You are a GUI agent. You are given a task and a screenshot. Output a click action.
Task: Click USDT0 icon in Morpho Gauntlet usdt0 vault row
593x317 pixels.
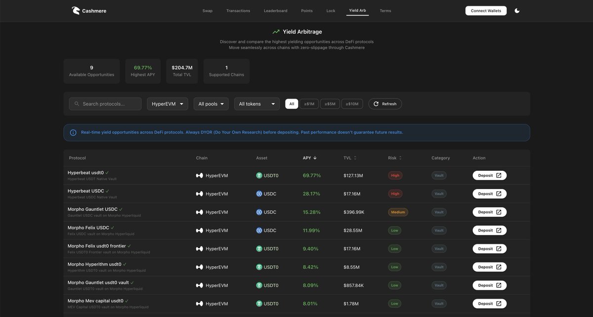click(259, 285)
